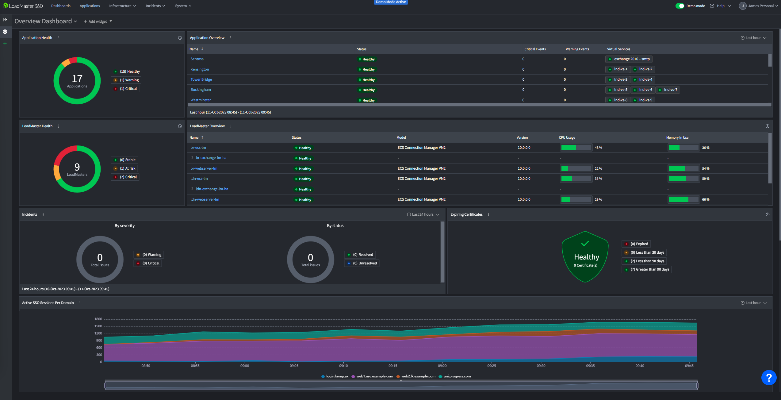Expand the left sidebar with the arrow icon
781x400 pixels.
point(5,20)
